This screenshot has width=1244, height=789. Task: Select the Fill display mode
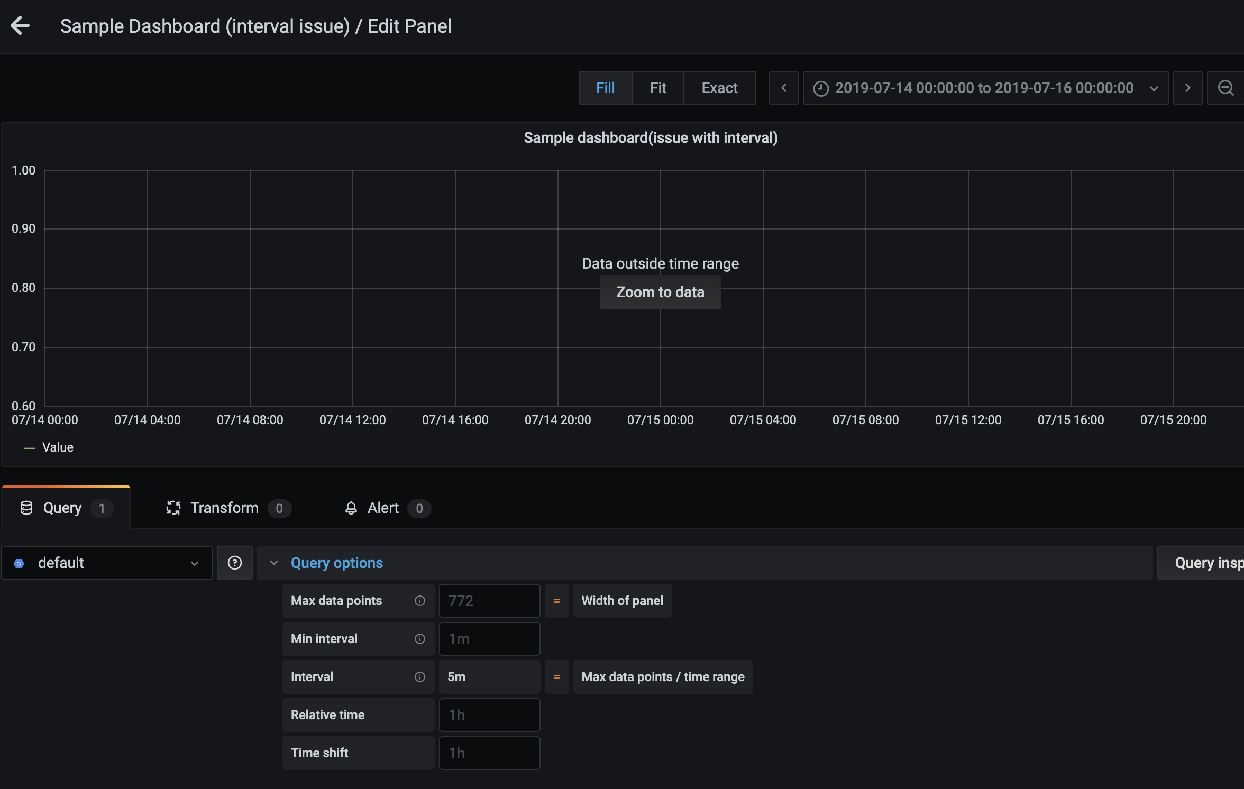(x=605, y=88)
